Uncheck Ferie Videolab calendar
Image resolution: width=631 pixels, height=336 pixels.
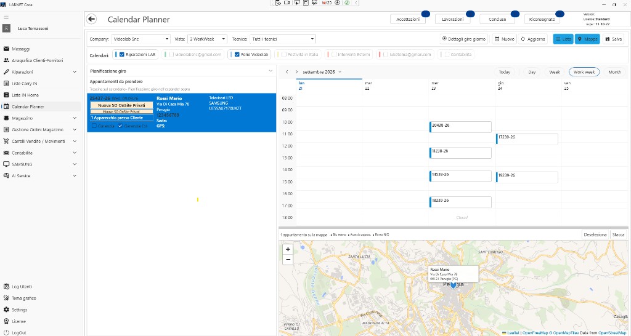(x=237, y=55)
